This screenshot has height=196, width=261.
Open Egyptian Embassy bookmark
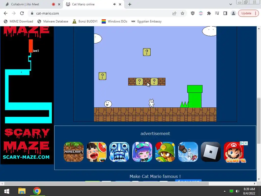pos(146,21)
